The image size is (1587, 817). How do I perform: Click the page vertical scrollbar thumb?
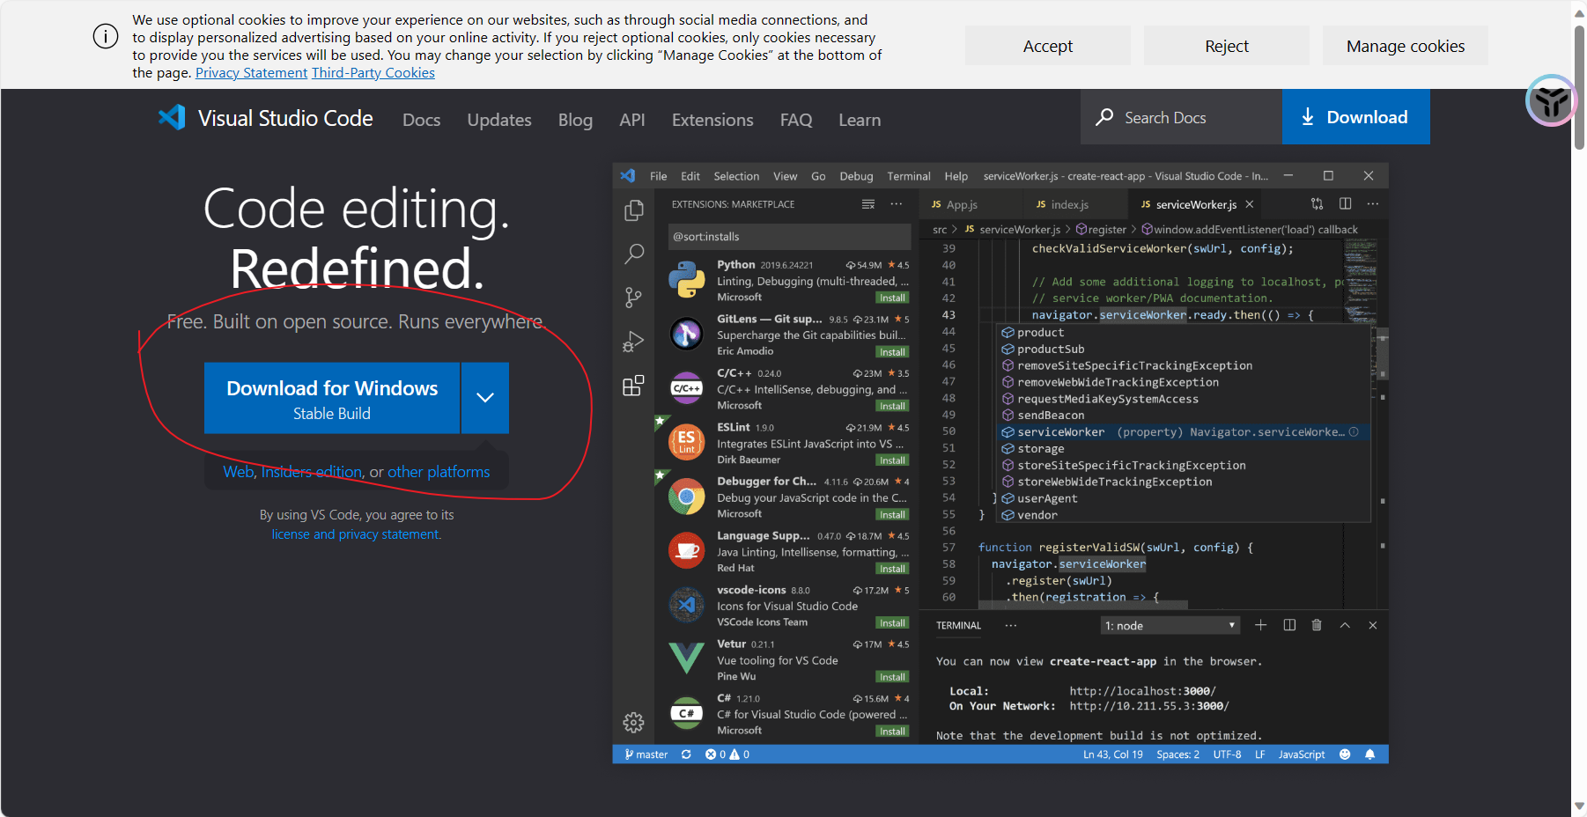pos(1580,88)
